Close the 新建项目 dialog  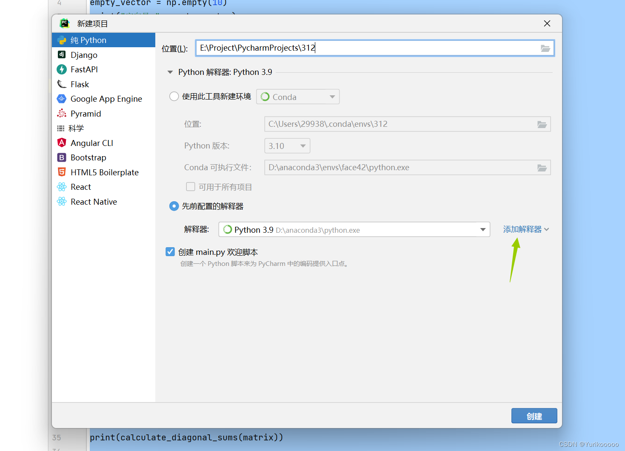[x=547, y=23]
